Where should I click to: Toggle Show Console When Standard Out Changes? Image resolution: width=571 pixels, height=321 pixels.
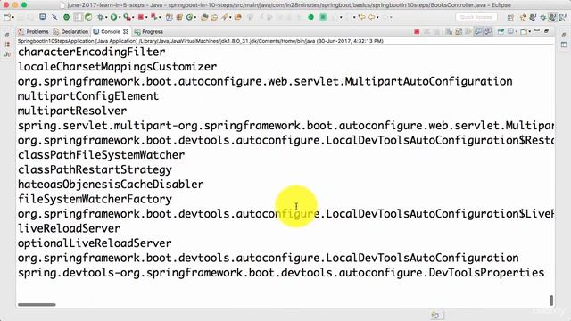click(x=478, y=32)
